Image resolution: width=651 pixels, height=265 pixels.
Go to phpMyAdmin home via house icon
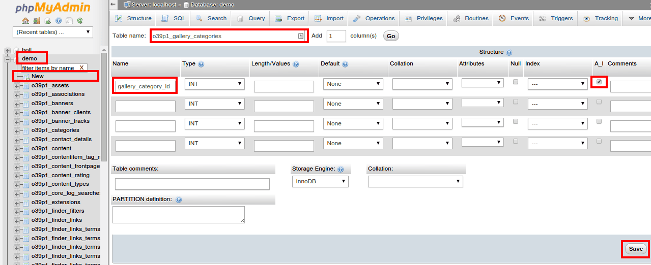click(x=25, y=21)
